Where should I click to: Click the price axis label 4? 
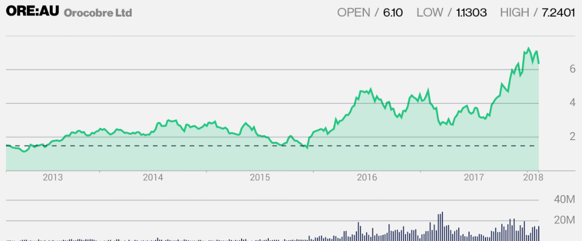[572, 102]
